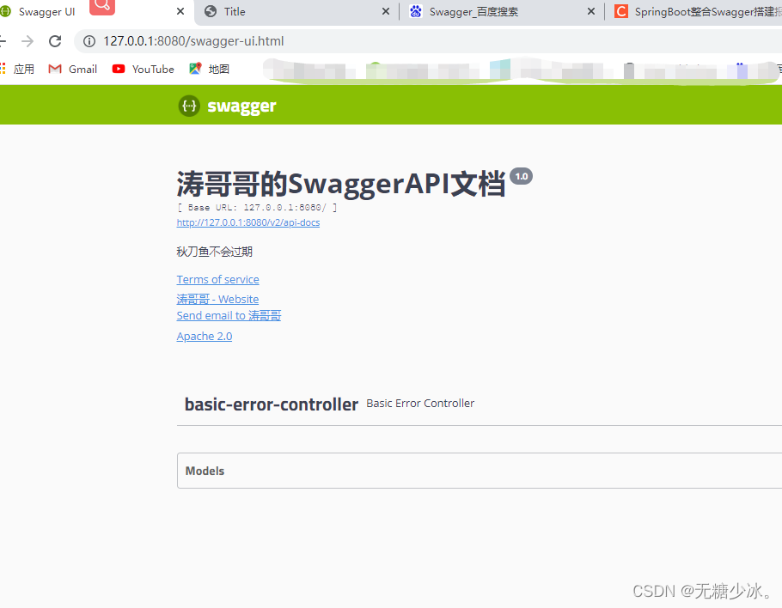
Task: Click the 1.0 version badge
Action: 521,175
